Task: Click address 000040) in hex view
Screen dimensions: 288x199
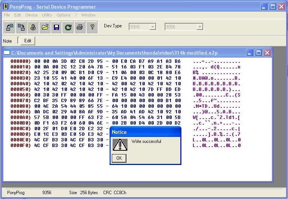Action: click(x=21, y=84)
